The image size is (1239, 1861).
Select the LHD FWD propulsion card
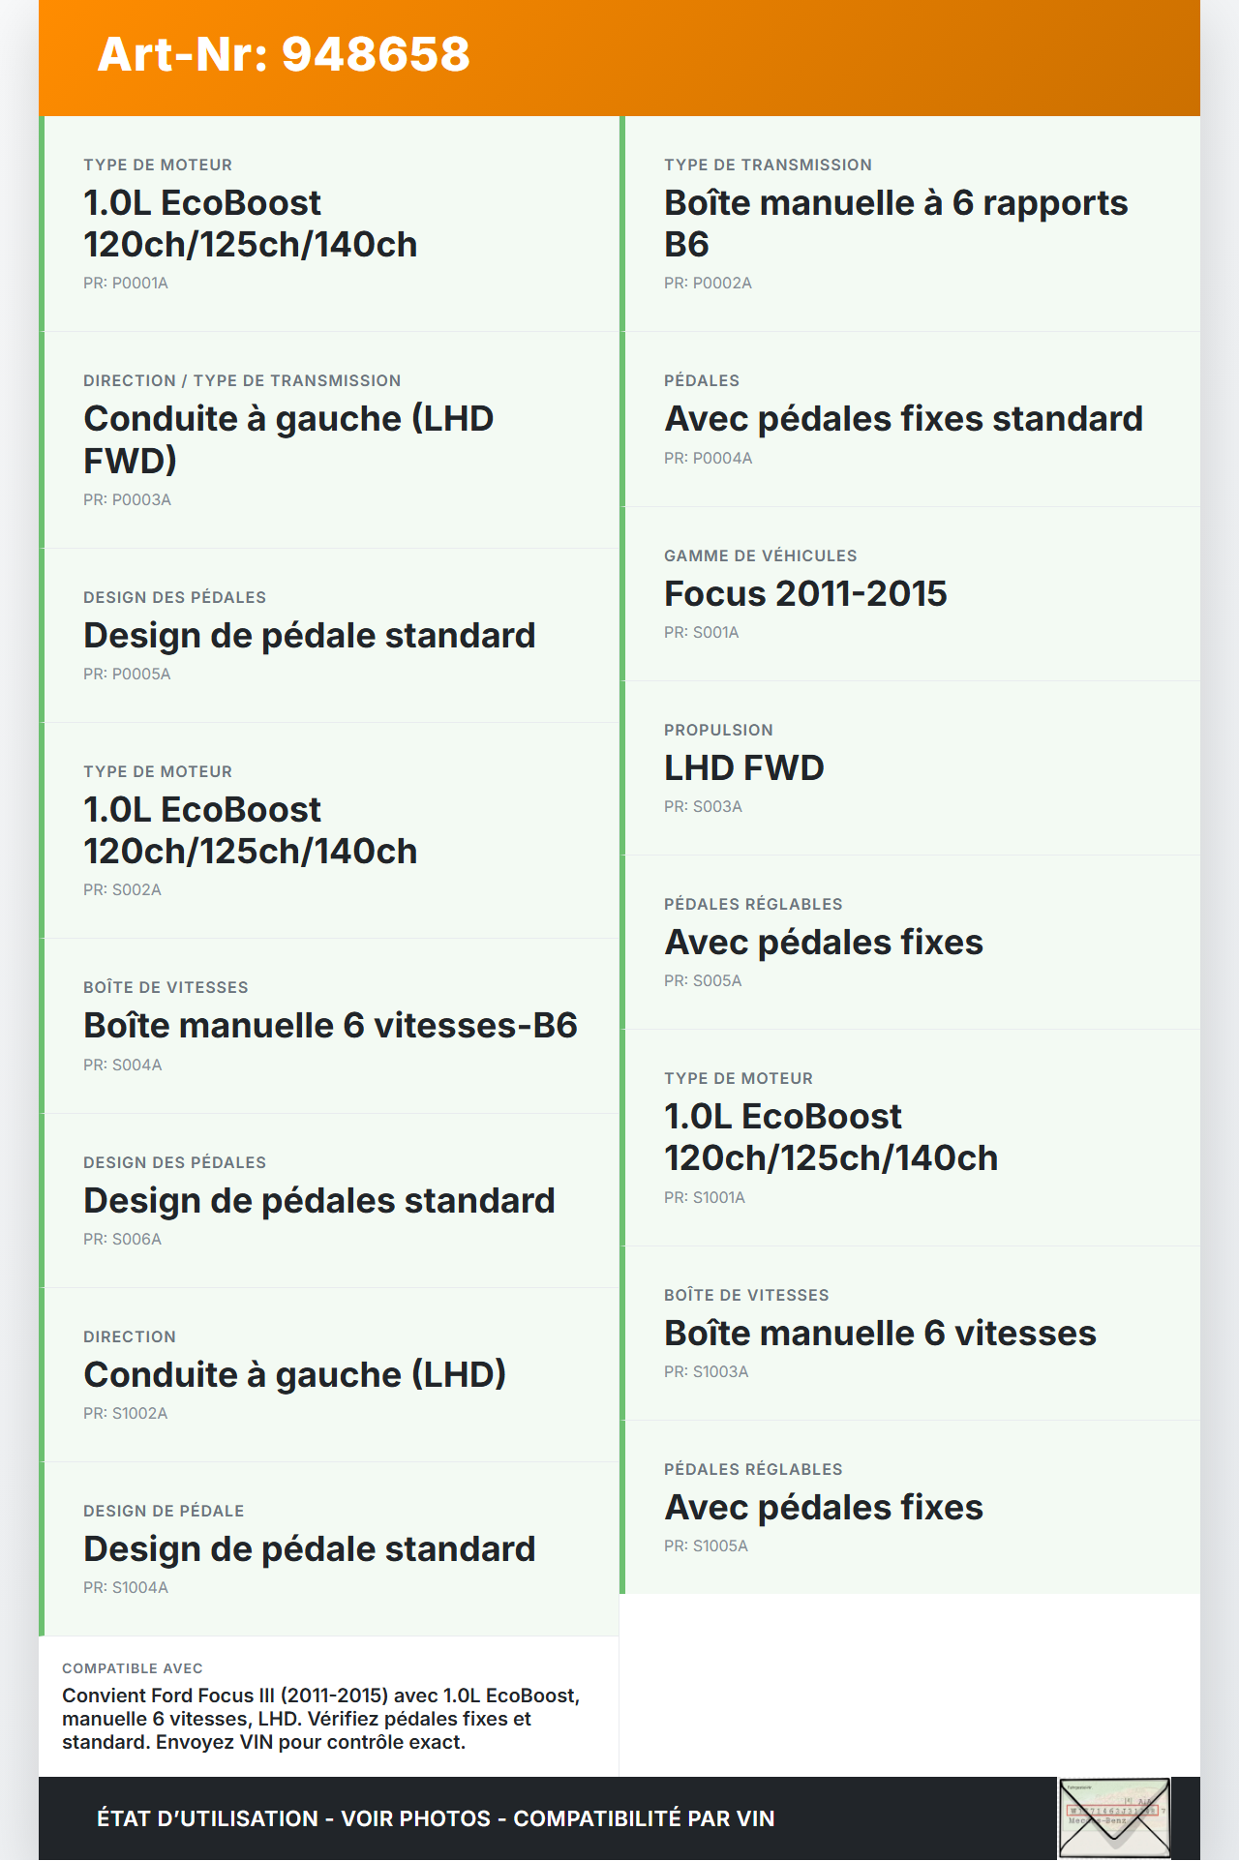910,767
